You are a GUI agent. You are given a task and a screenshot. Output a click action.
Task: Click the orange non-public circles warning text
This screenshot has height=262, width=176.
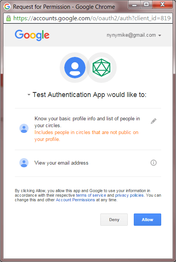[86, 136]
